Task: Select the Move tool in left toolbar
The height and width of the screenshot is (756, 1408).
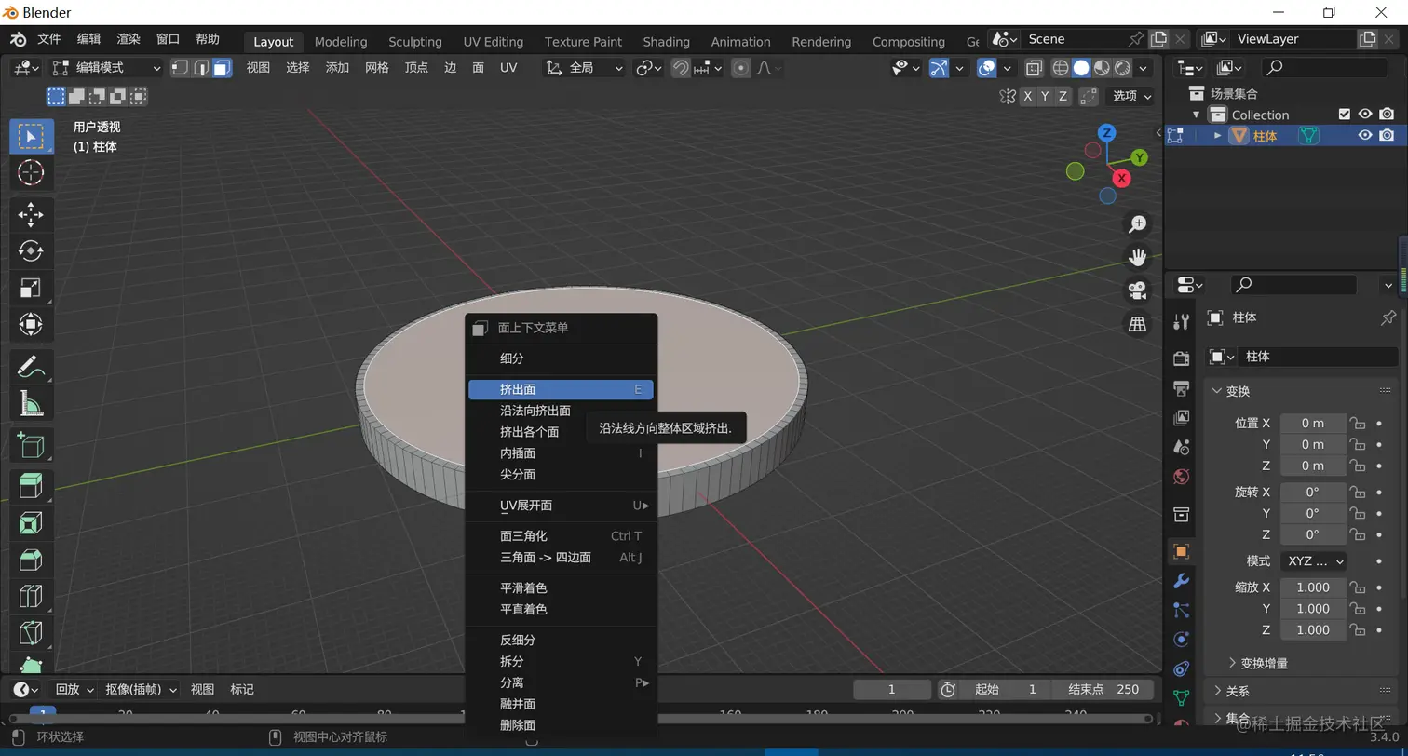Action: point(31,214)
